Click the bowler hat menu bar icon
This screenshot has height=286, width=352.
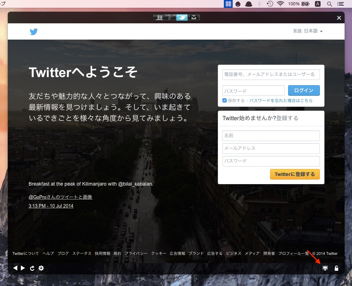[249, 4]
